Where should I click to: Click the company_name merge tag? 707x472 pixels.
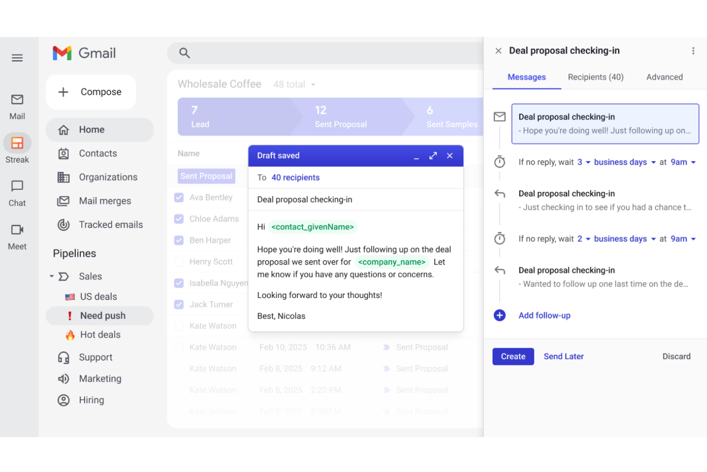[x=392, y=262]
